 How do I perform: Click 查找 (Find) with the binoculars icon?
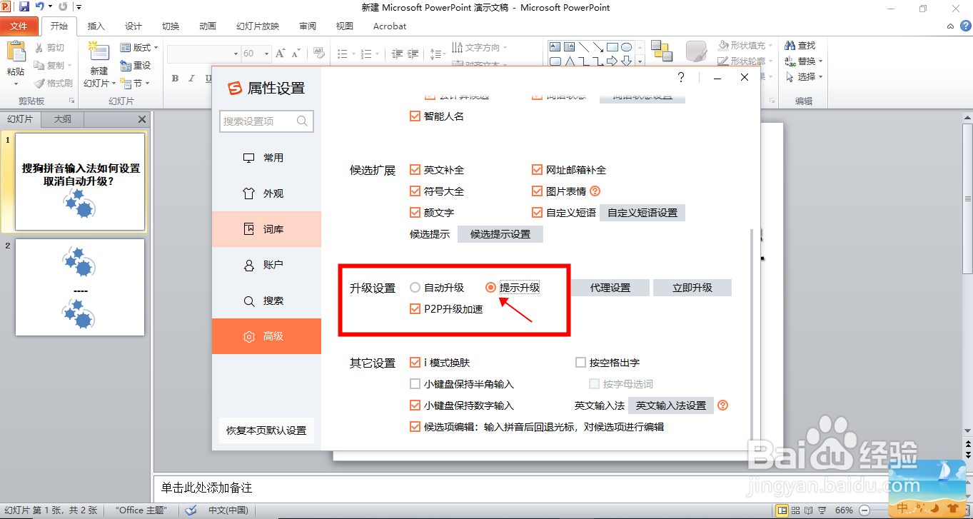click(x=800, y=46)
